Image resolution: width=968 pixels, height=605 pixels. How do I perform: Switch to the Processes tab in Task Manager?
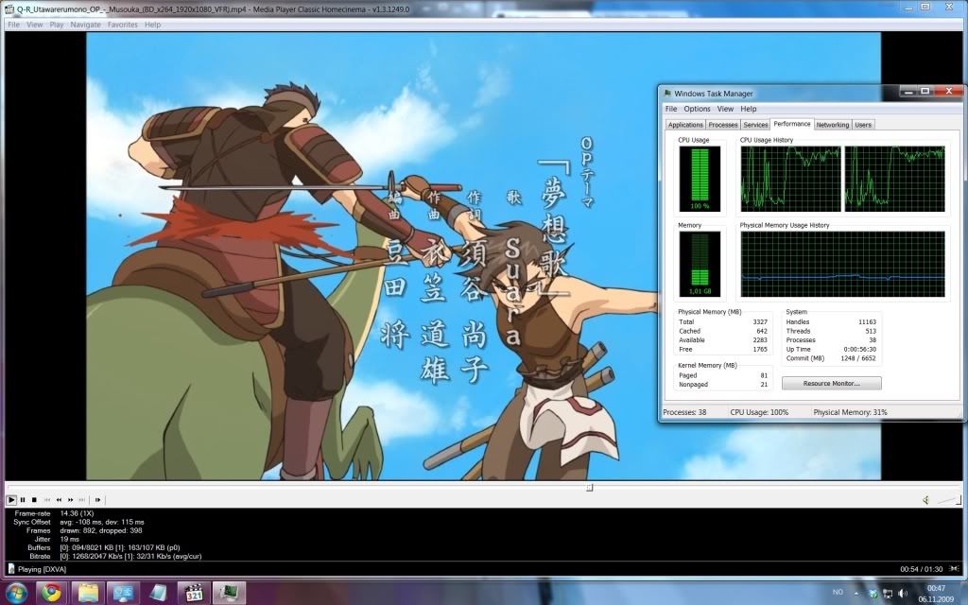tap(723, 125)
